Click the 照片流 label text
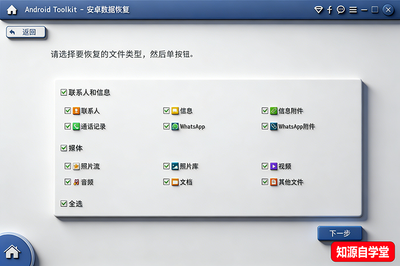Image resolution: width=400 pixels, height=266 pixels. [90, 166]
